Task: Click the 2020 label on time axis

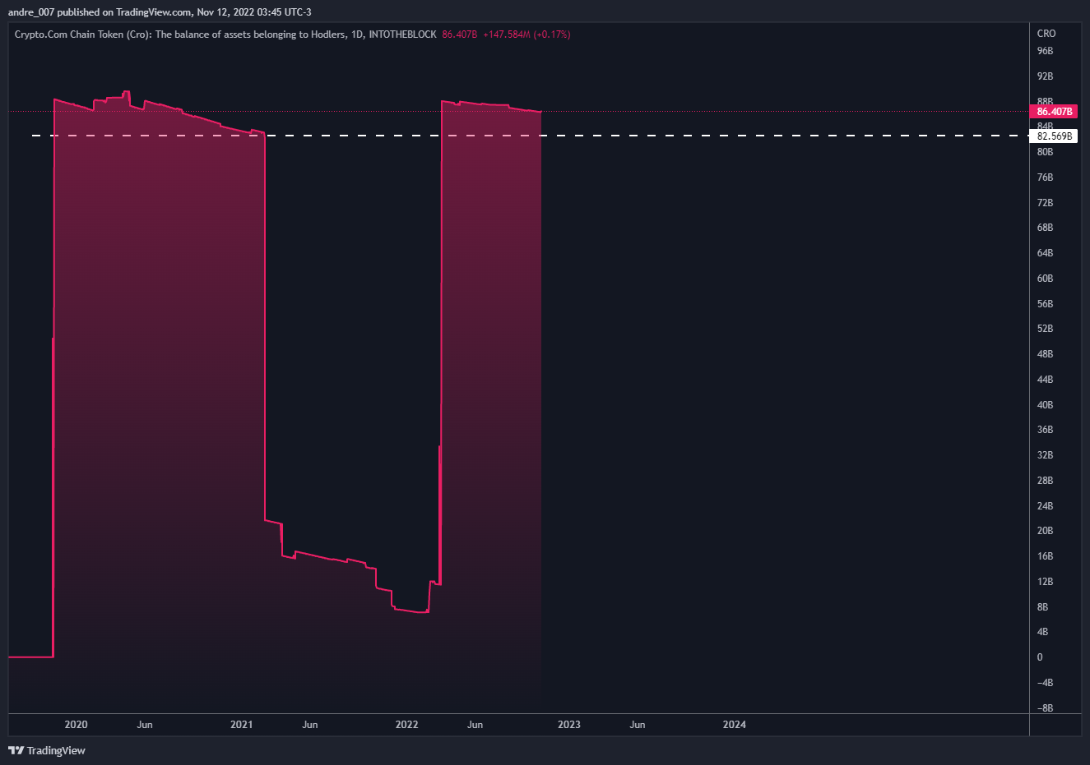Action: coord(76,725)
